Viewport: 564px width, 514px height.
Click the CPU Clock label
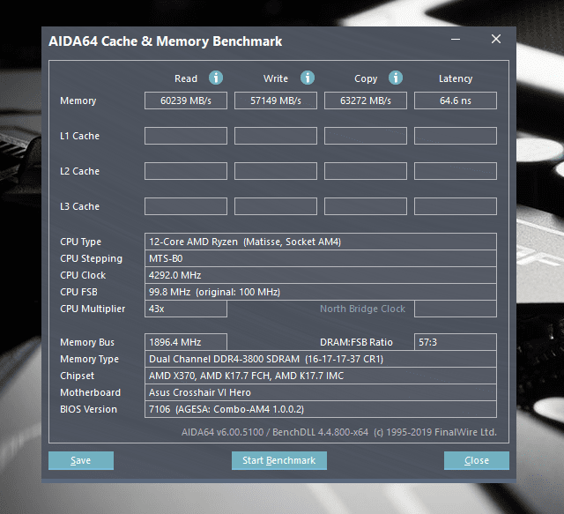click(x=83, y=275)
